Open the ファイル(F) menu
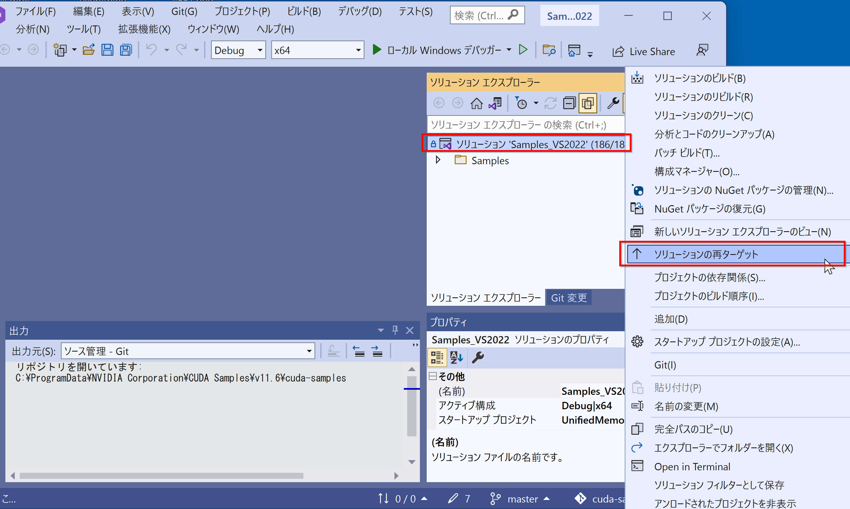850x509 pixels. pyautogui.click(x=36, y=11)
